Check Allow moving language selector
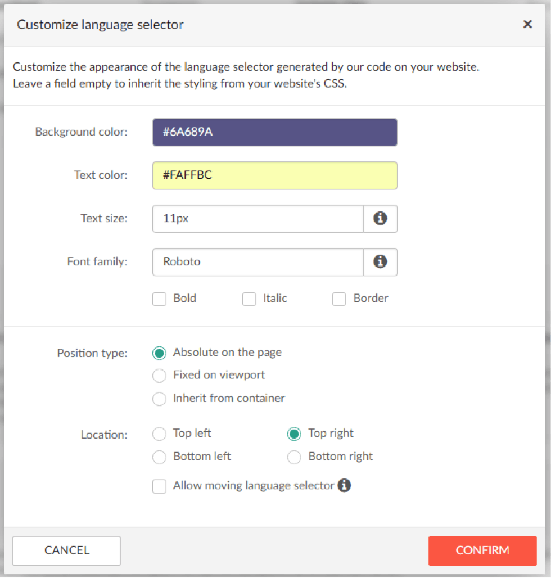The image size is (551, 578). point(159,486)
